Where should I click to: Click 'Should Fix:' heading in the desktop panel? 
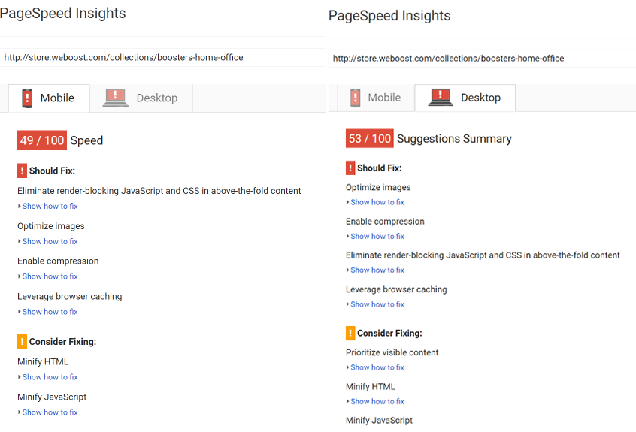click(x=379, y=168)
